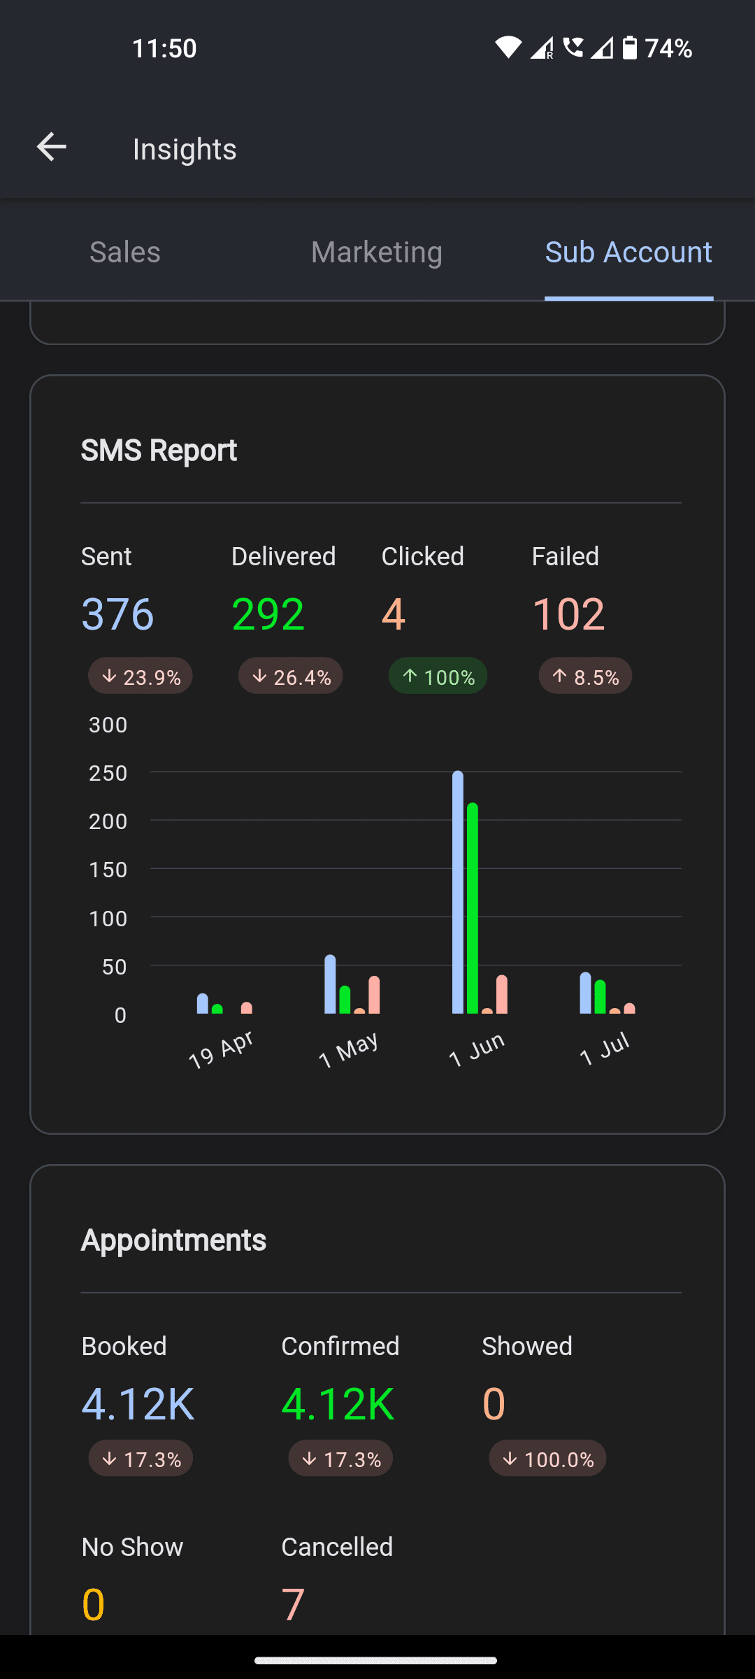
Task: Tap the 74% battery percentage
Action: point(669,48)
